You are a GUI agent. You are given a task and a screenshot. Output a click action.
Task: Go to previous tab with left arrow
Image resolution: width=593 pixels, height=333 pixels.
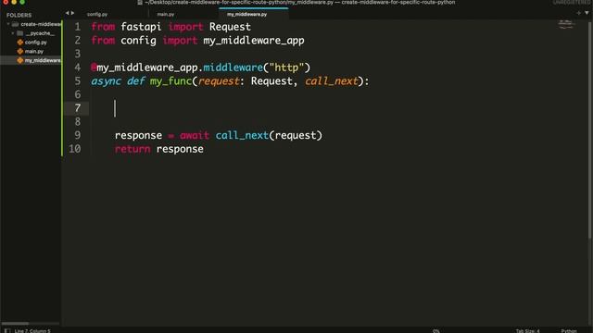pos(68,13)
